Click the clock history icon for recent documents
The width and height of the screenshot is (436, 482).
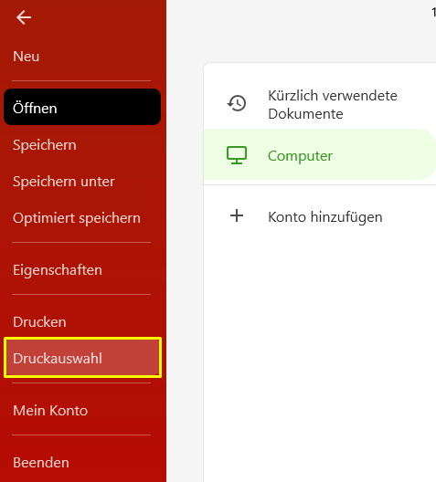pyautogui.click(x=237, y=103)
